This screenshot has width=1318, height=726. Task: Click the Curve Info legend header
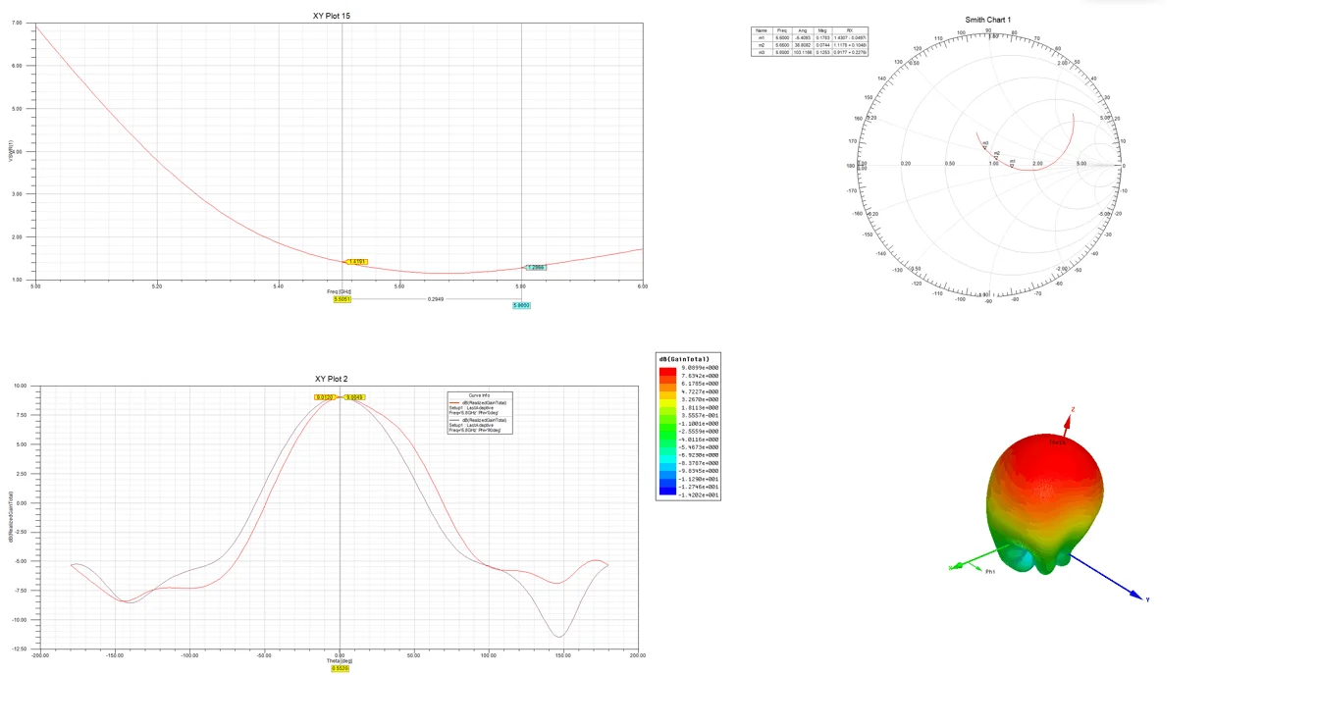pos(480,395)
